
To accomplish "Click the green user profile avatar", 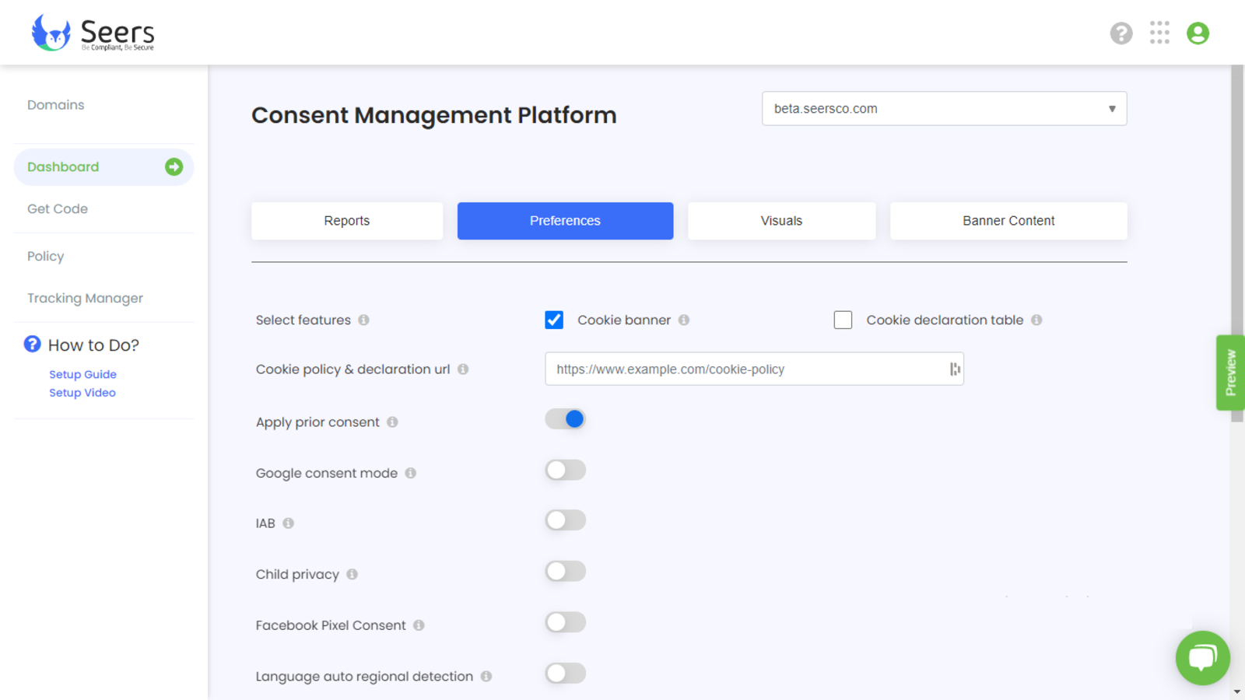I will pos(1198,33).
